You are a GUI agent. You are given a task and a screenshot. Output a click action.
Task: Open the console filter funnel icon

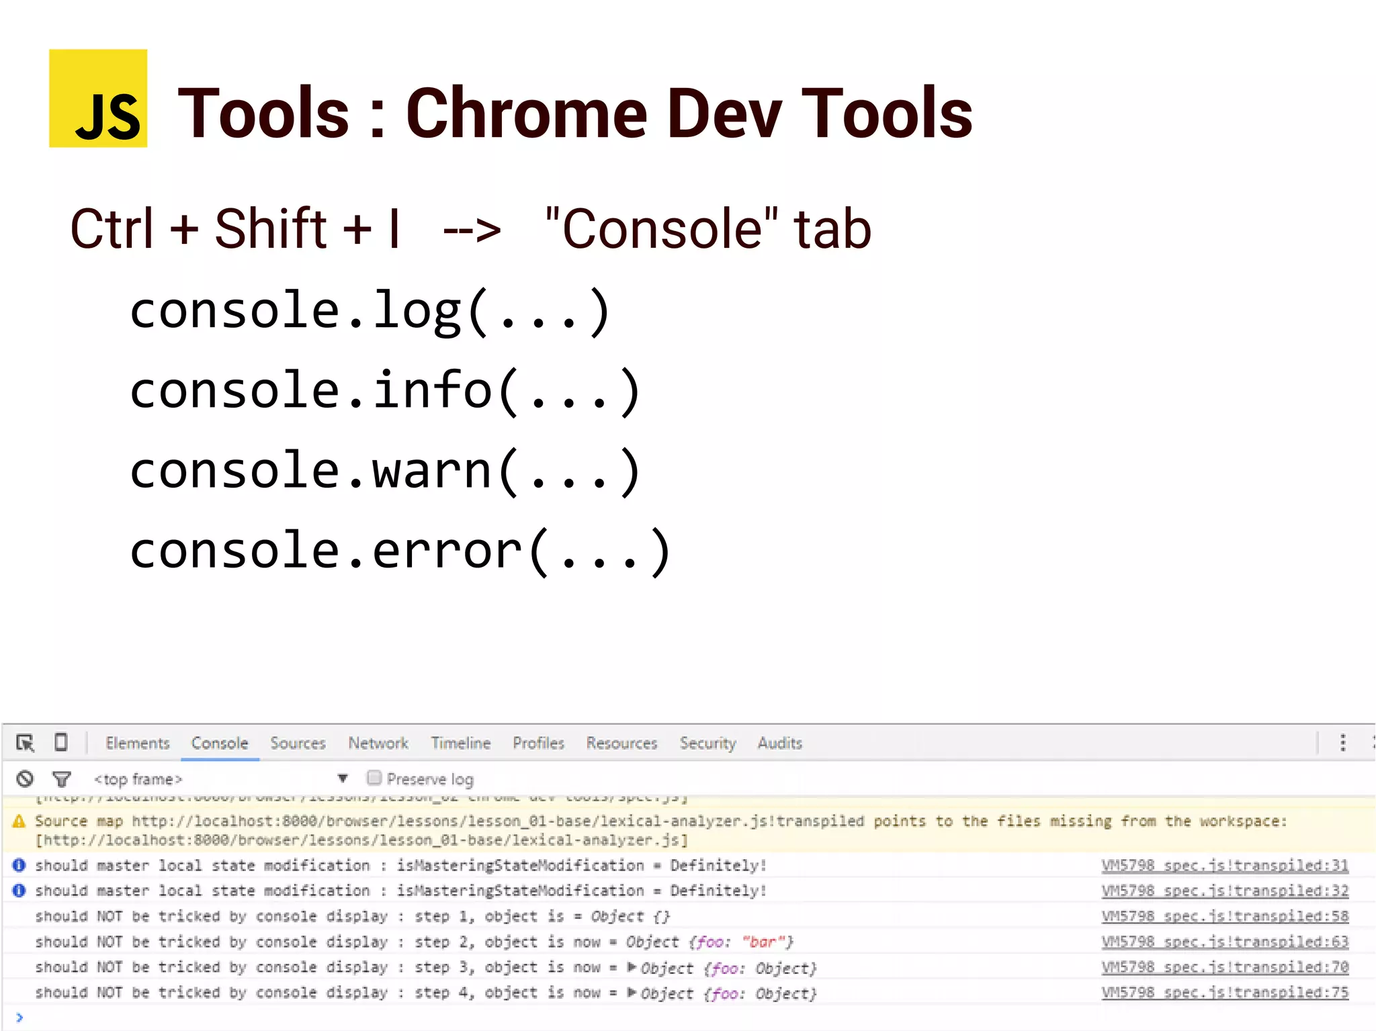pos(62,779)
